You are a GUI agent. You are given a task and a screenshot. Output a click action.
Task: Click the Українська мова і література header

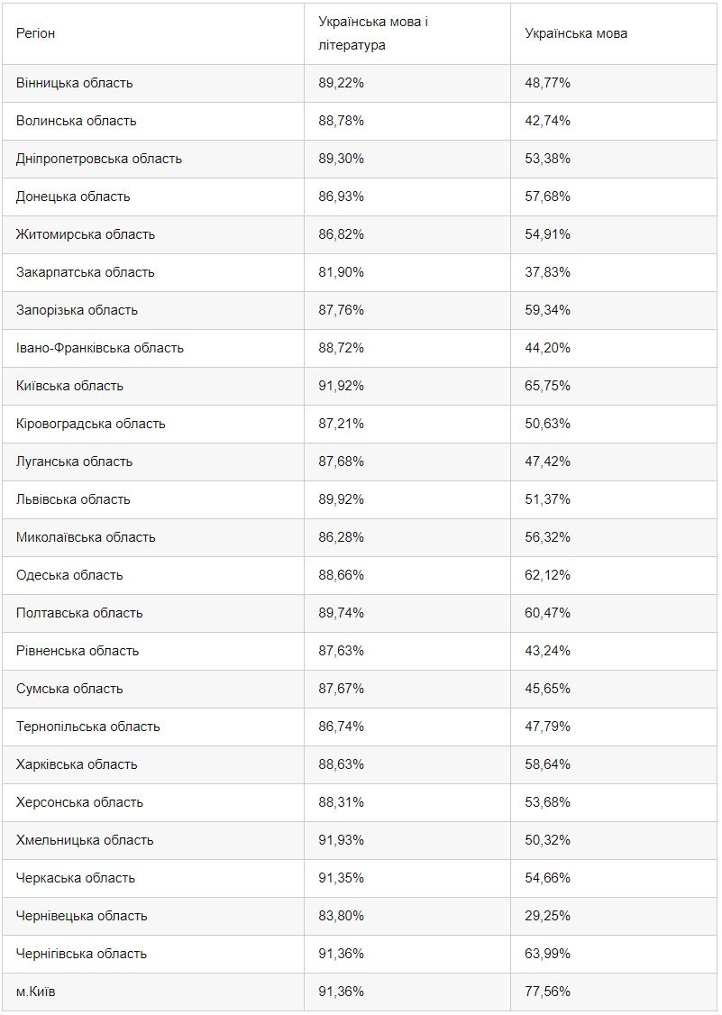click(x=372, y=33)
